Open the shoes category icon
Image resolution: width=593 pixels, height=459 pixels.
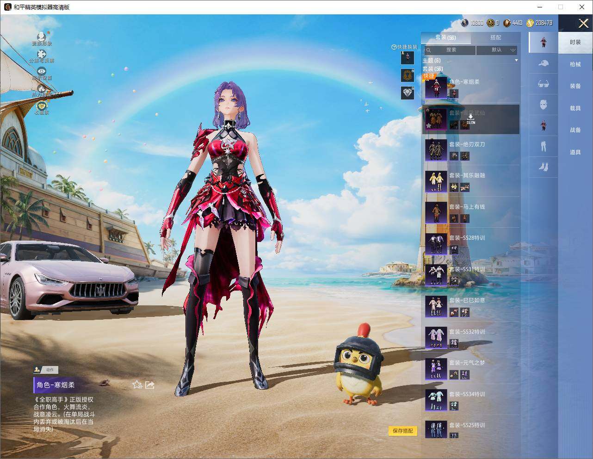coord(544,167)
